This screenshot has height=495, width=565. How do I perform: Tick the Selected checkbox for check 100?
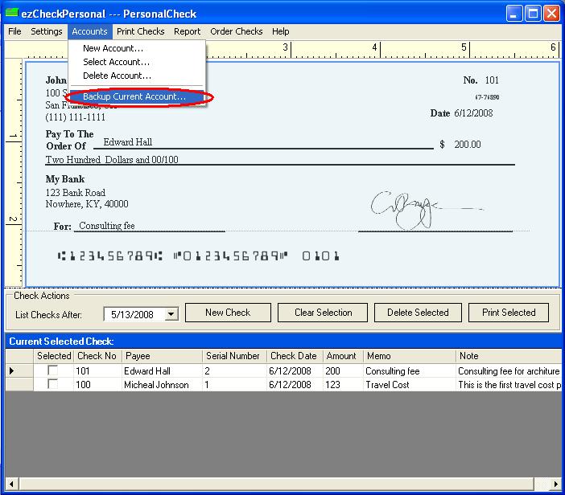point(53,385)
